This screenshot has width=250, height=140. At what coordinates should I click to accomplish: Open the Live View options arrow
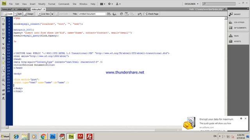tap(52, 14)
